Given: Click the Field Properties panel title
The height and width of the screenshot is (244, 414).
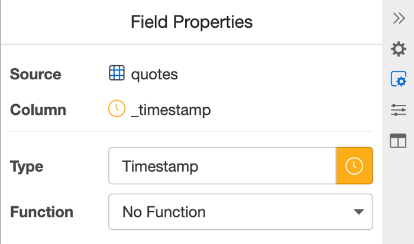Looking at the screenshot, I should pos(192,22).
